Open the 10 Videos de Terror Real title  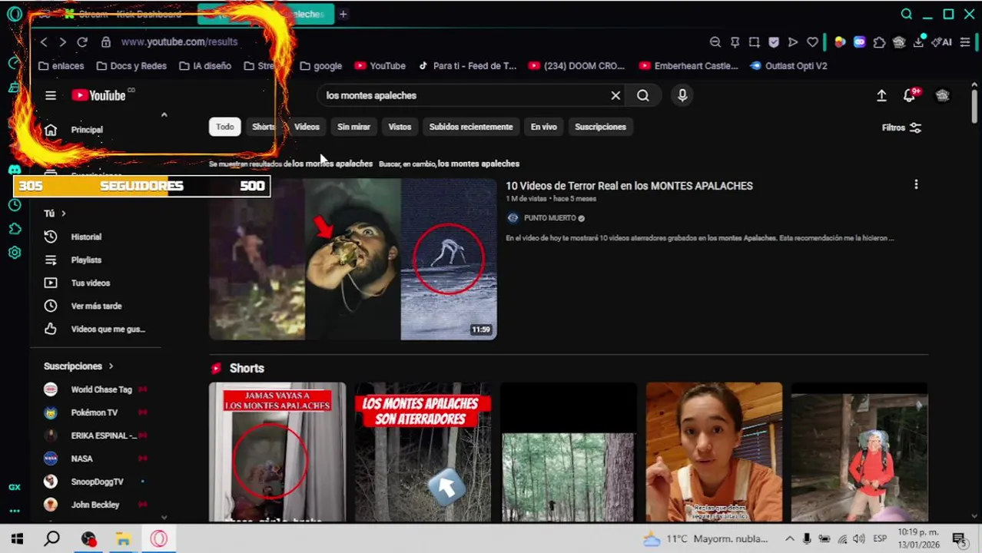coord(629,186)
